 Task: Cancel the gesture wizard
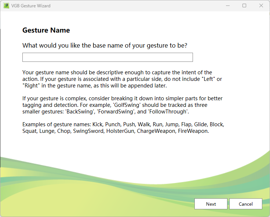click(245, 204)
